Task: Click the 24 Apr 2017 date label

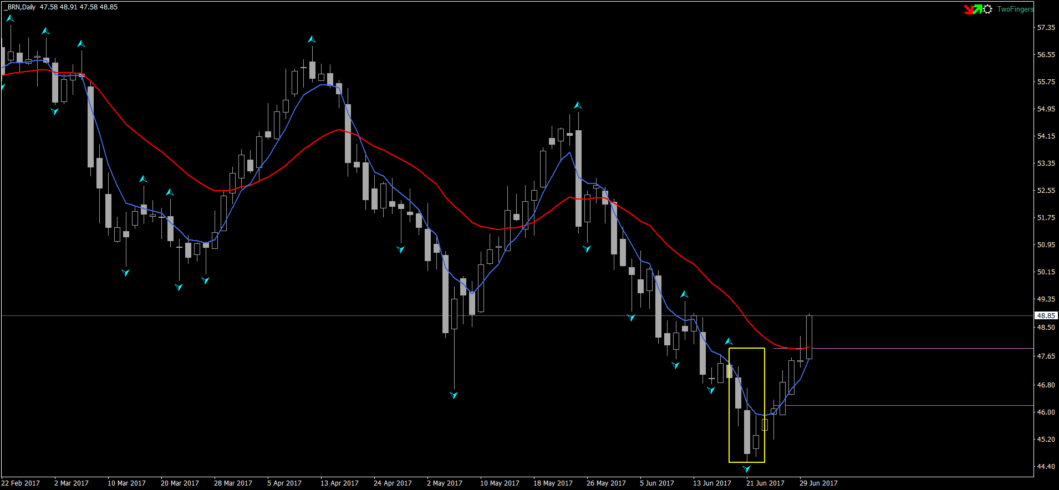Action: point(393,483)
